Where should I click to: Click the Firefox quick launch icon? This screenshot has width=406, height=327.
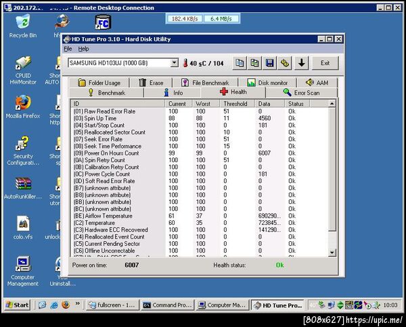pyautogui.click(x=66, y=305)
